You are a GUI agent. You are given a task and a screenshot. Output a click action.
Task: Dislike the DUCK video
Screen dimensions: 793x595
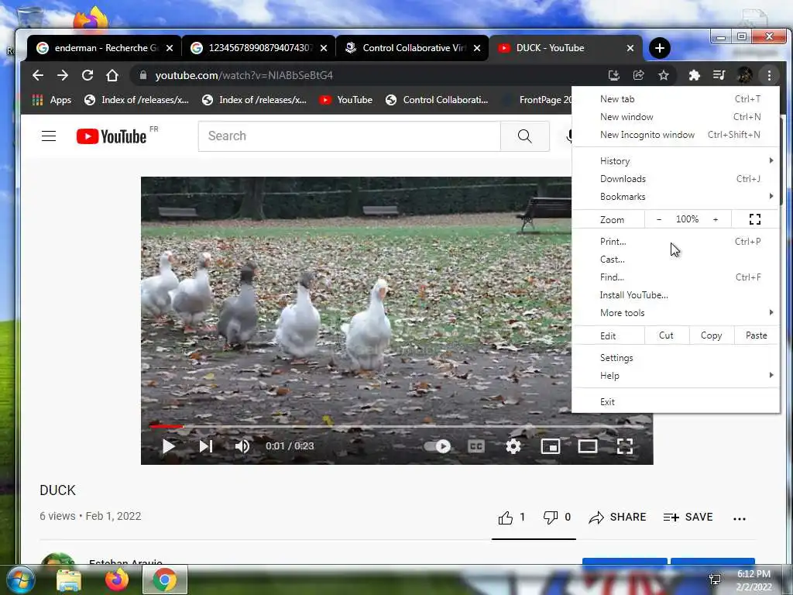[x=557, y=518]
